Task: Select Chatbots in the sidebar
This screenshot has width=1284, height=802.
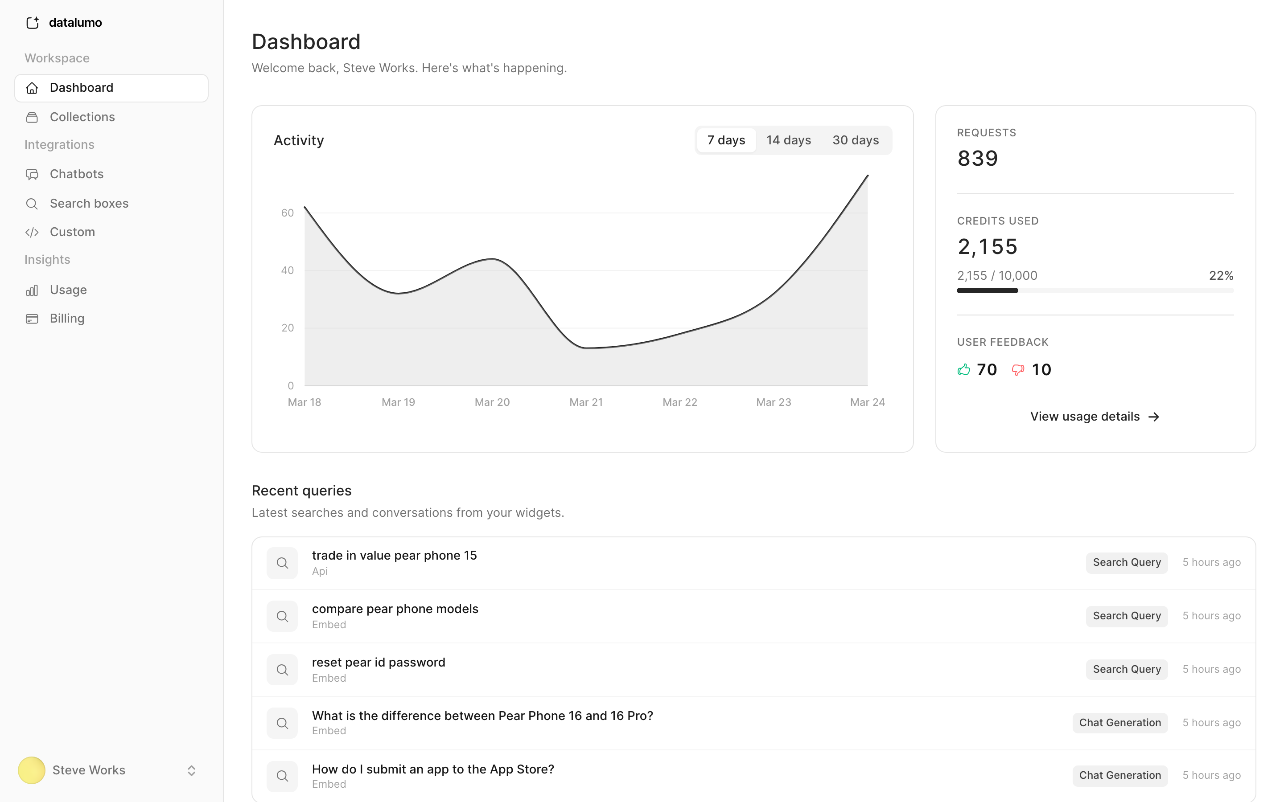Action: [x=76, y=174]
